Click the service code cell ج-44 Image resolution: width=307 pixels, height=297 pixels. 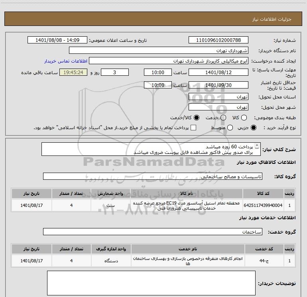[264, 261]
